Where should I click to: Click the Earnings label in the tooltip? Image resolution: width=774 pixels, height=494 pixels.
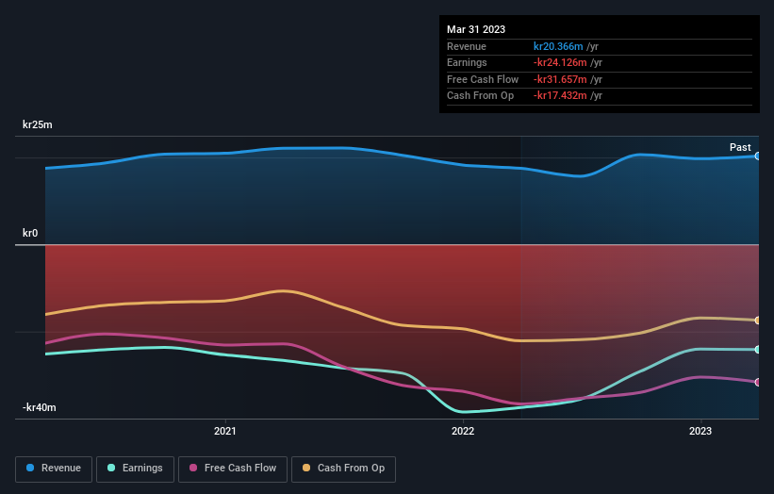click(x=467, y=62)
